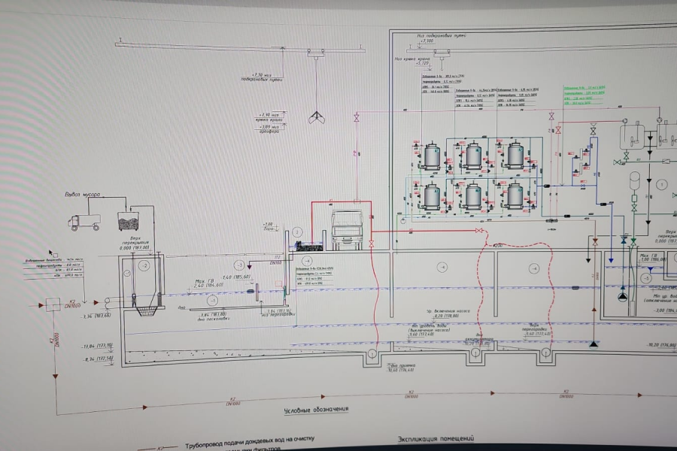Click the green pollutant concentration table text

[x=584, y=95]
